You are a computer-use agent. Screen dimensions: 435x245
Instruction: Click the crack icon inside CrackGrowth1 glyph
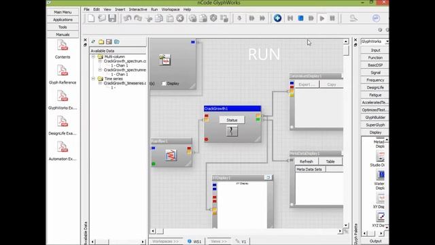(232, 131)
